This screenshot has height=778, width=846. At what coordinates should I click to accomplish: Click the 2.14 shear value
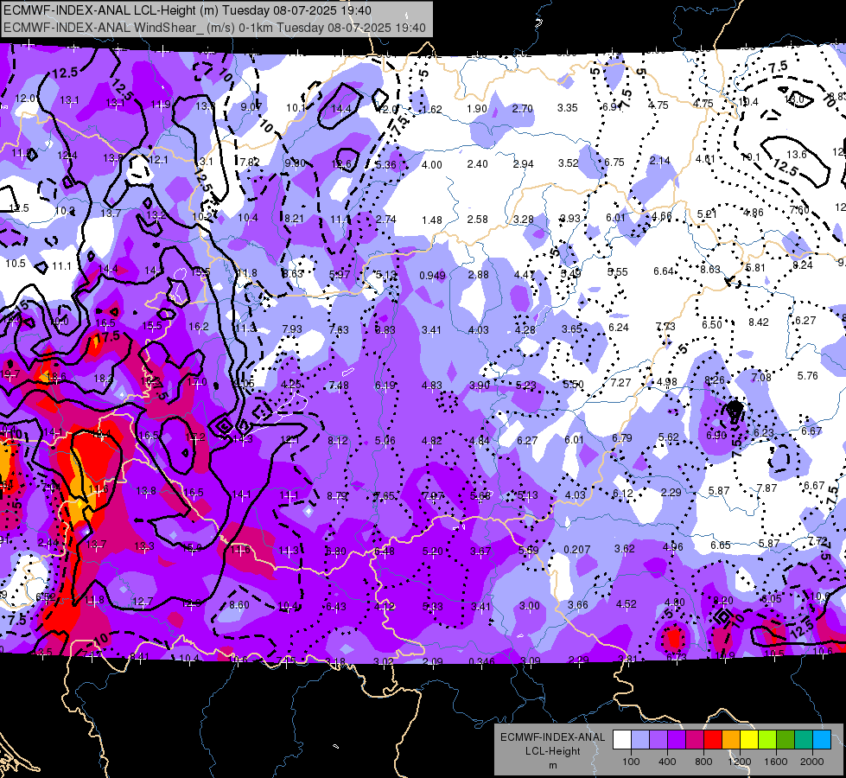pos(660,160)
